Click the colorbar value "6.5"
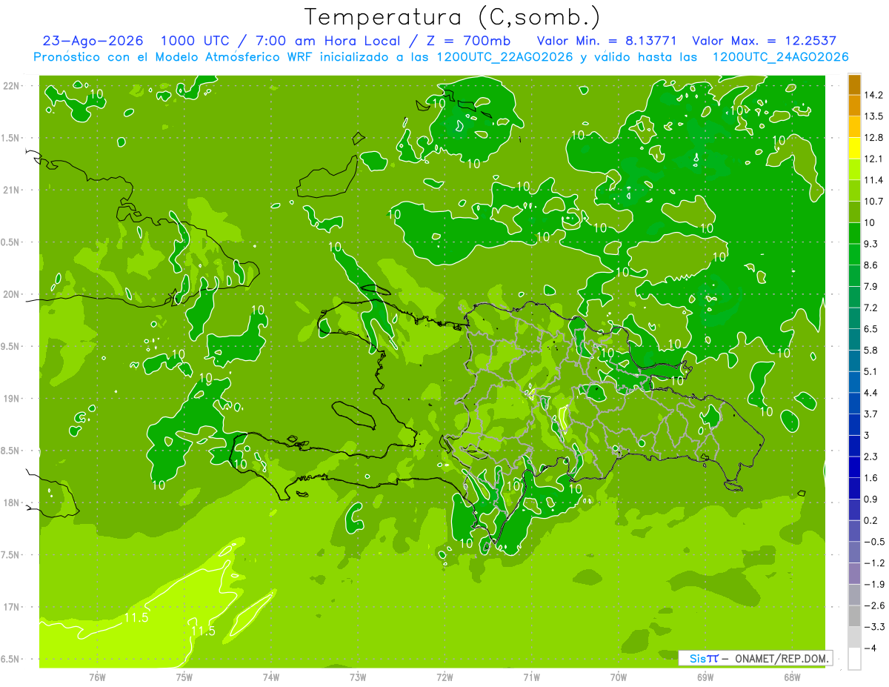889x687 pixels. tap(871, 328)
